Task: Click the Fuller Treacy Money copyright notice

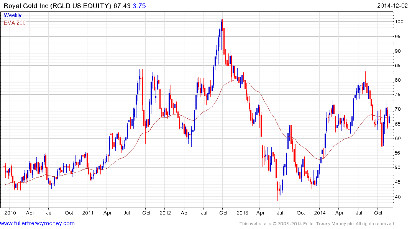Action: (317, 224)
